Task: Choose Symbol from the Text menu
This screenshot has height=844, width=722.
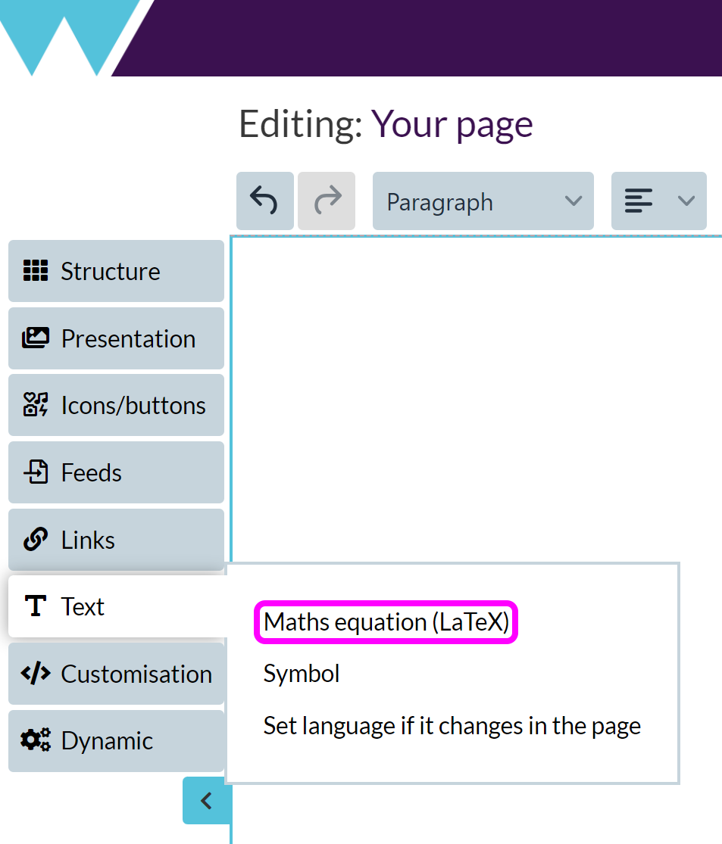Action: [x=302, y=674]
